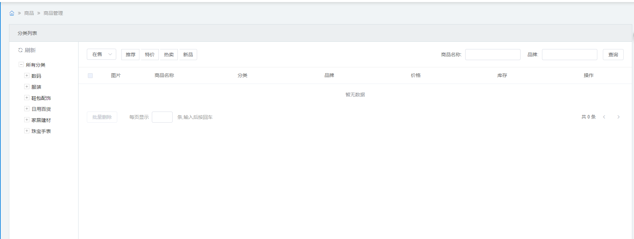The image size is (634, 239).
Task: Toggle the 新品 filter button
Action: [188, 55]
